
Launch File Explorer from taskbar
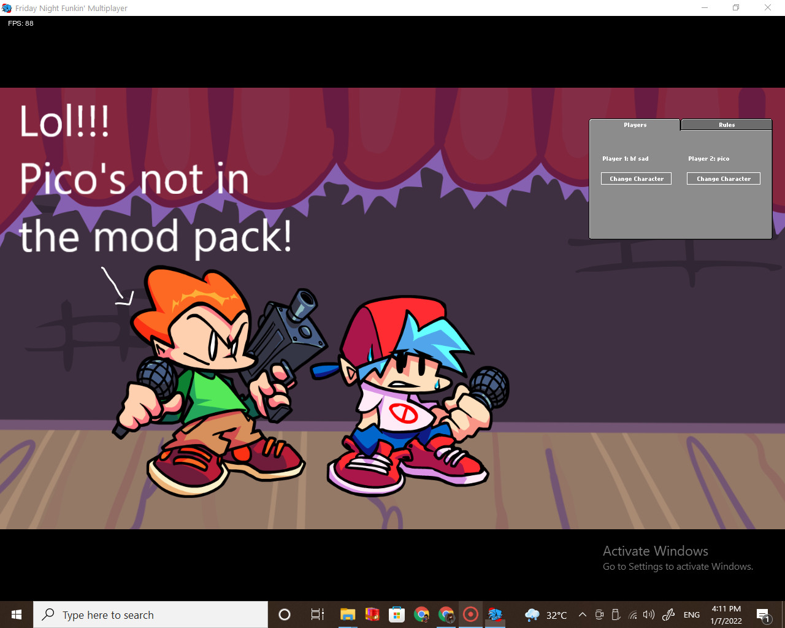[x=348, y=615]
